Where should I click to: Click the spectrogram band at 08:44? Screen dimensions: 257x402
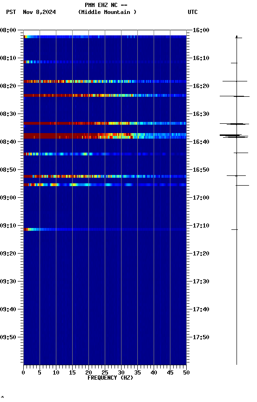pos(105,154)
